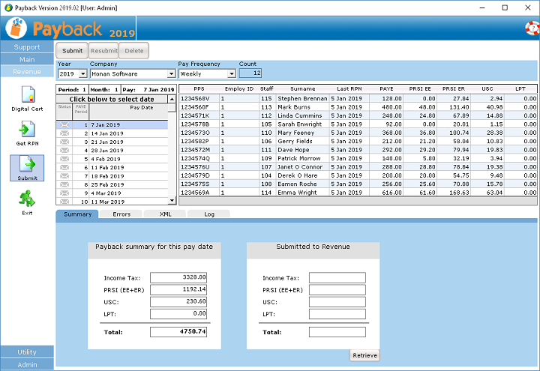Switch to the Errors tab
The width and height of the screenshot is (540, 371).
pos(121,214)
